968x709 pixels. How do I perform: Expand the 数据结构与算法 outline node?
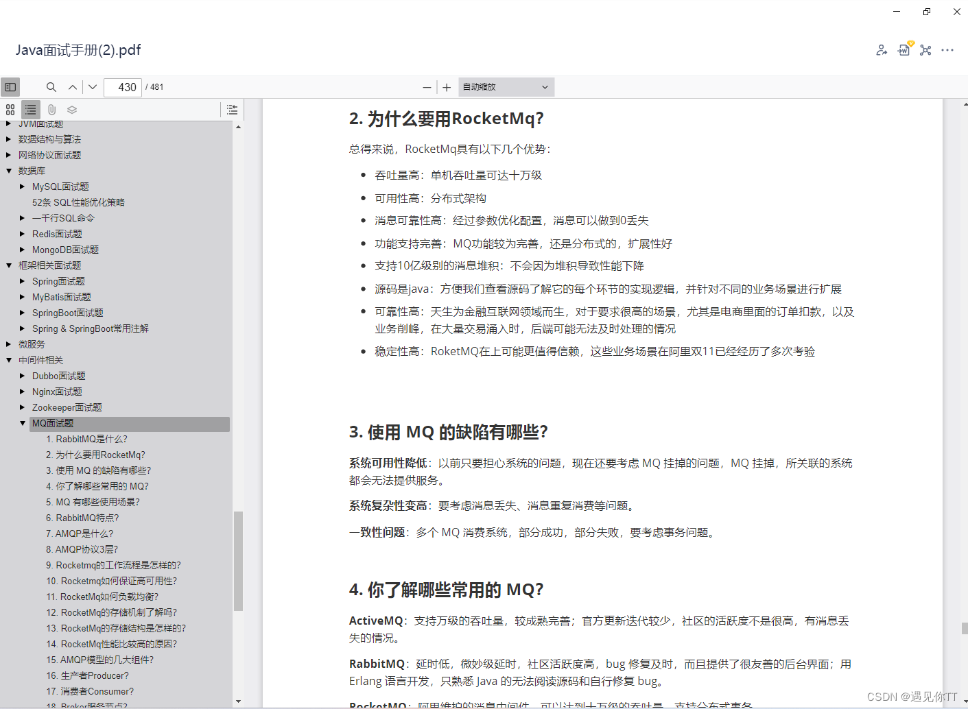tap(8, 139)
